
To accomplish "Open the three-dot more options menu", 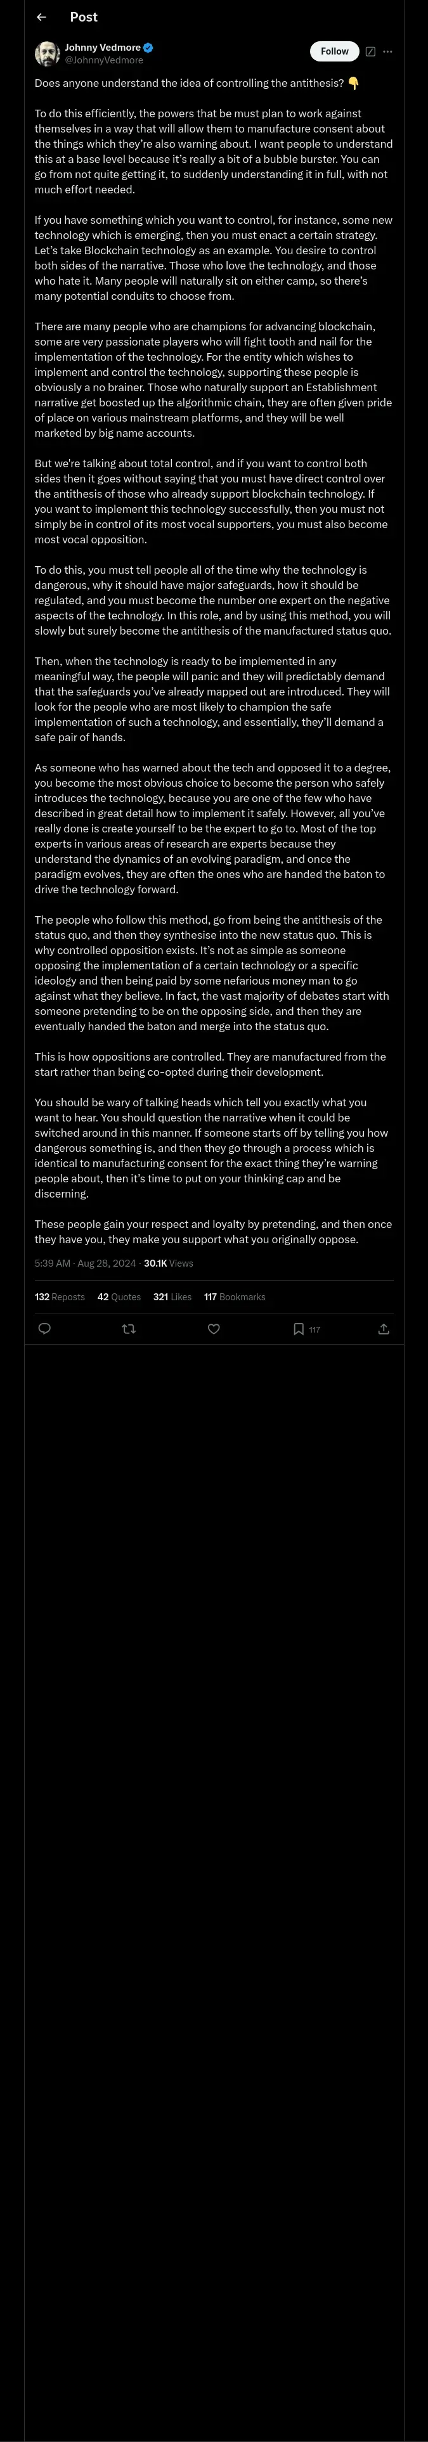I will (387, 51).
